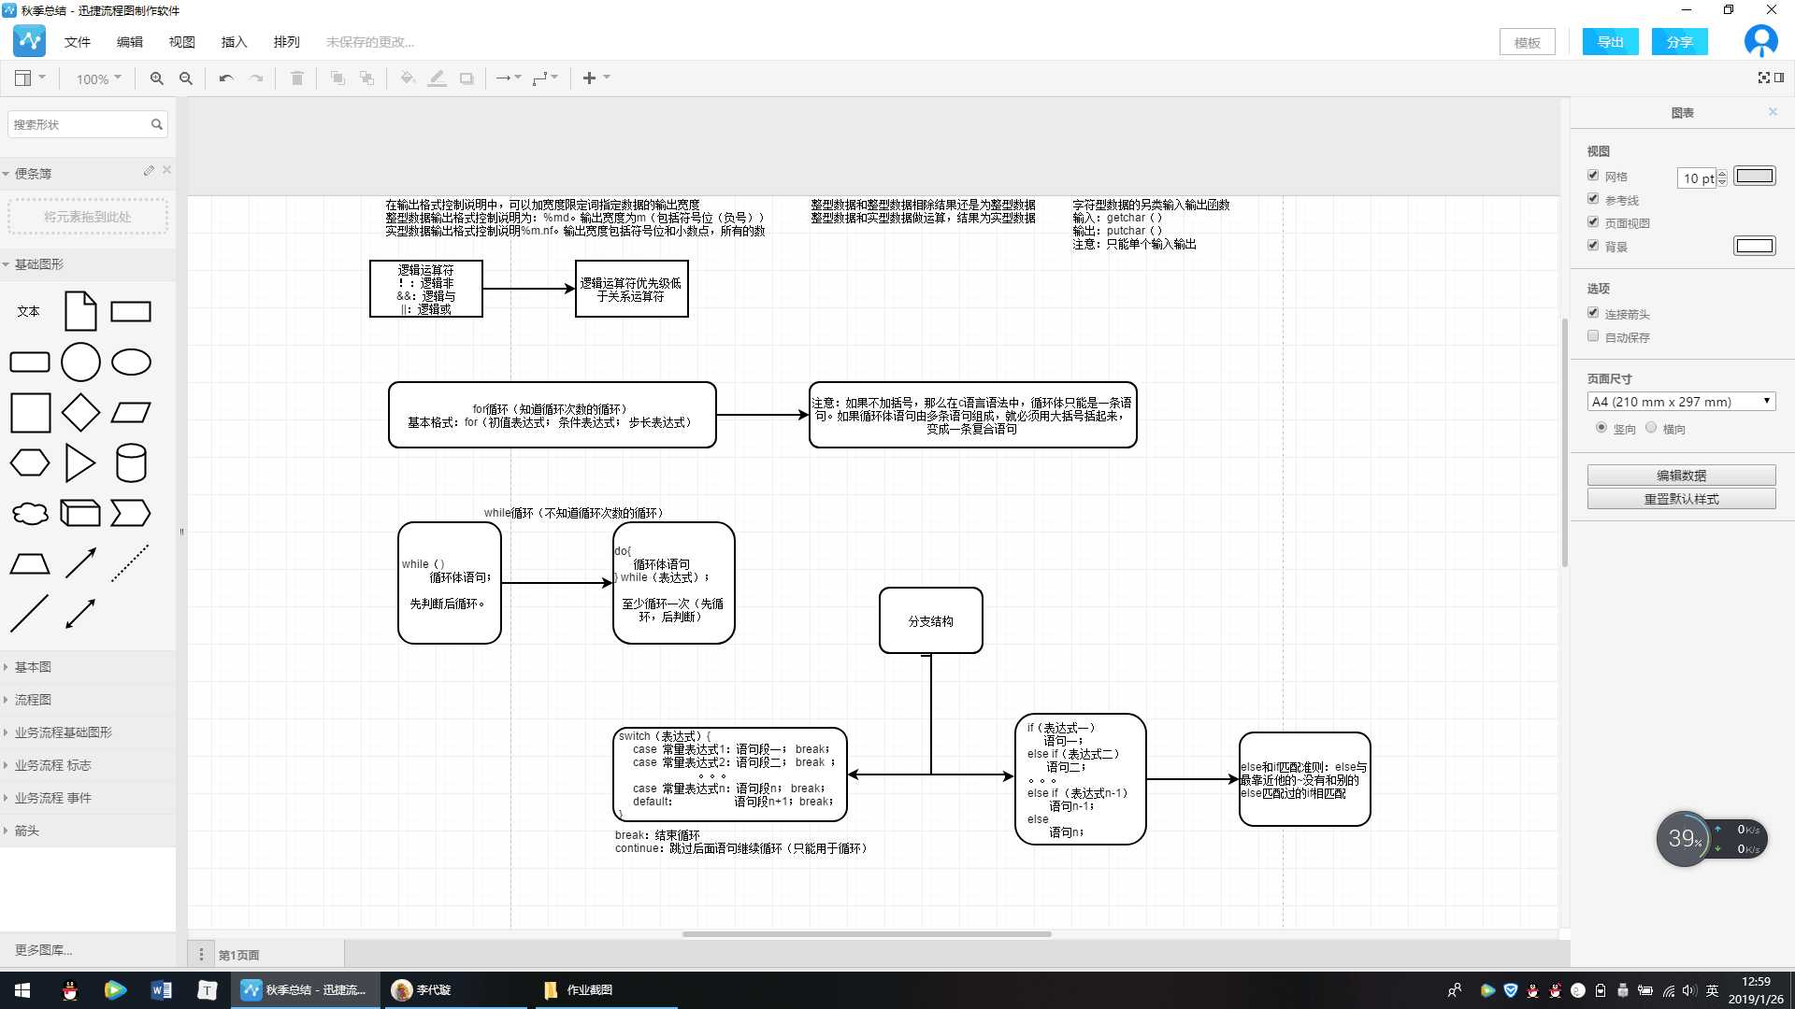
Task: Click the line color pencil icon
Action: click(x=437, y=78)
